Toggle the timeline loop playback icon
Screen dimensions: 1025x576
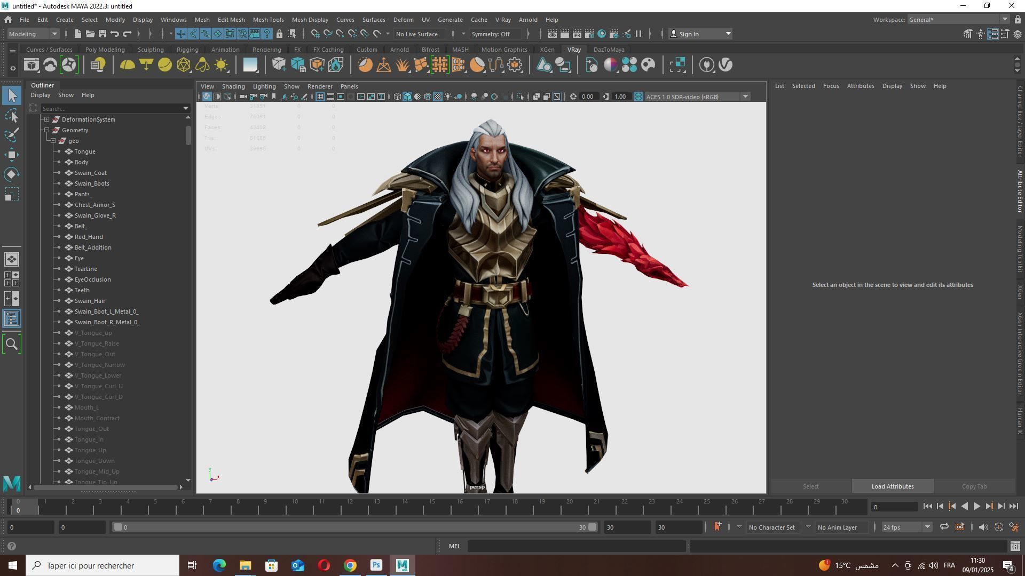944,527
